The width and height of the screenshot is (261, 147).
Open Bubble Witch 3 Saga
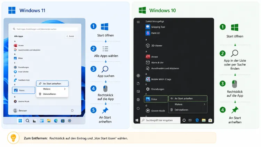coord(158,79)
